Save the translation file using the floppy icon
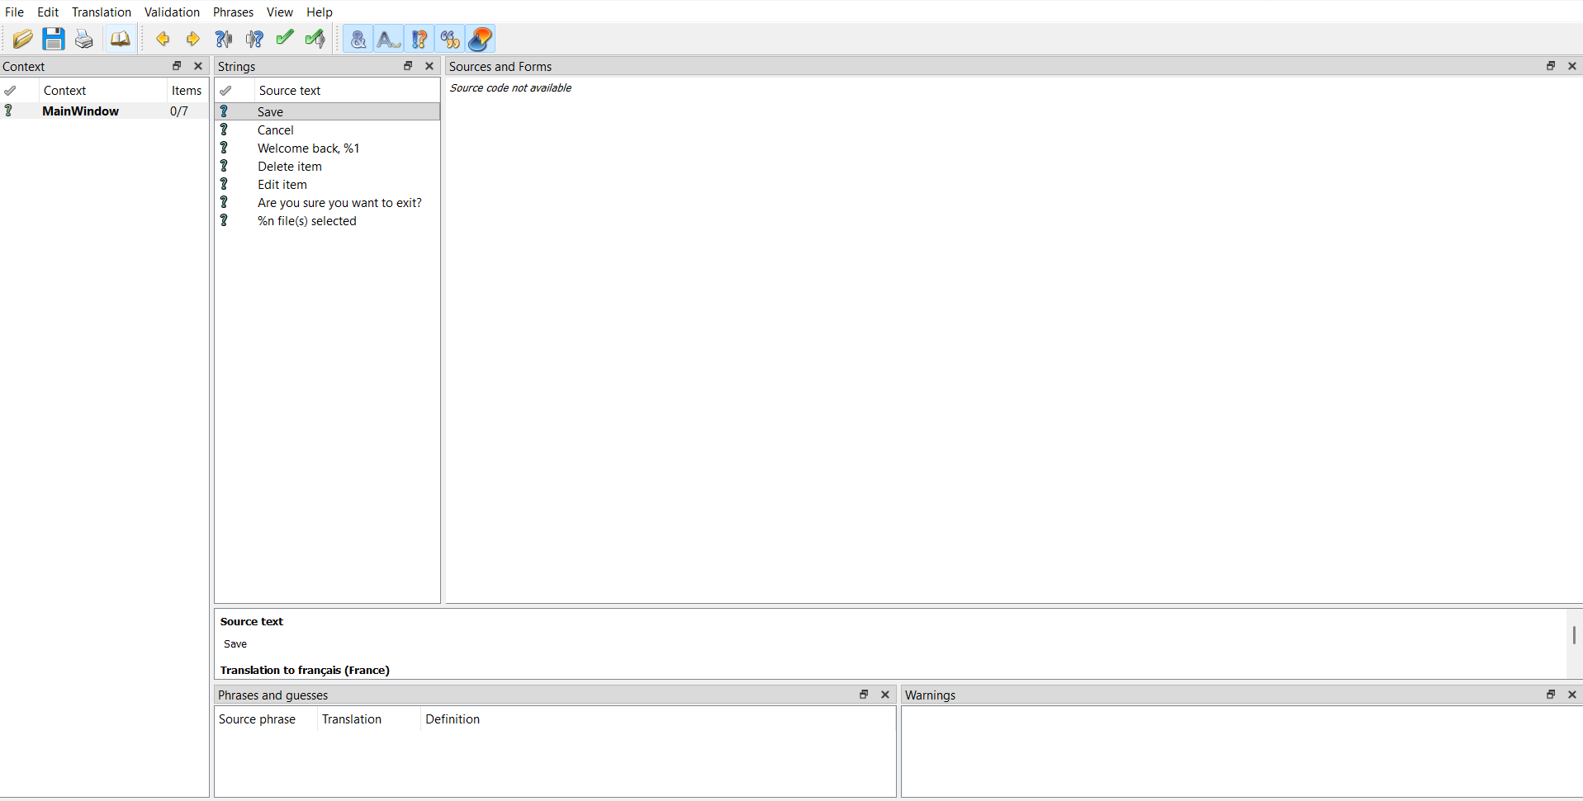 click(54, 39)
